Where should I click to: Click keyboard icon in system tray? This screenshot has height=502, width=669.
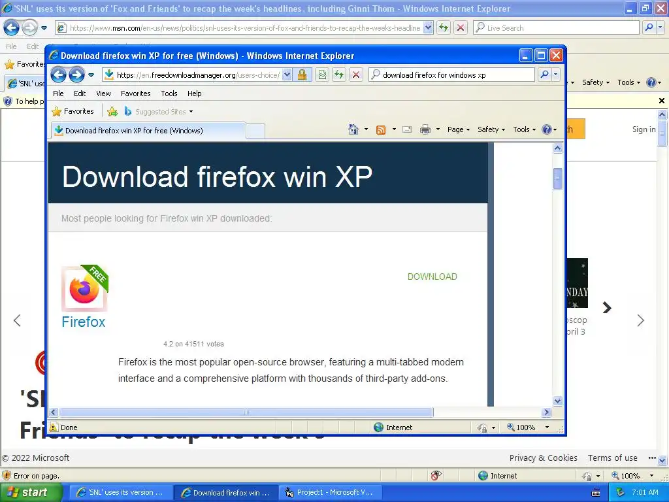coord(596,493)
